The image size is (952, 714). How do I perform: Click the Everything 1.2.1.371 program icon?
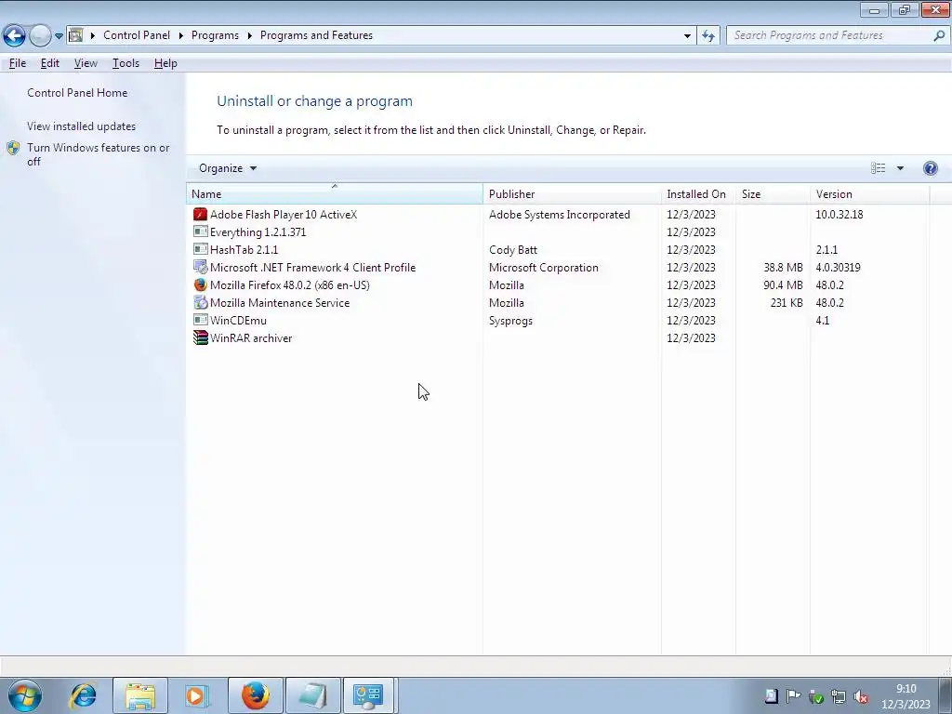click(201, 231)
